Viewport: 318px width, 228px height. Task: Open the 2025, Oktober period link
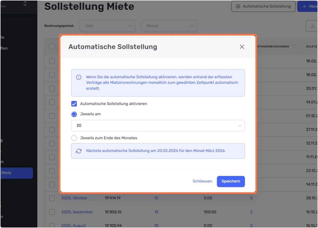pyautogui.click(x=74, y=198)
